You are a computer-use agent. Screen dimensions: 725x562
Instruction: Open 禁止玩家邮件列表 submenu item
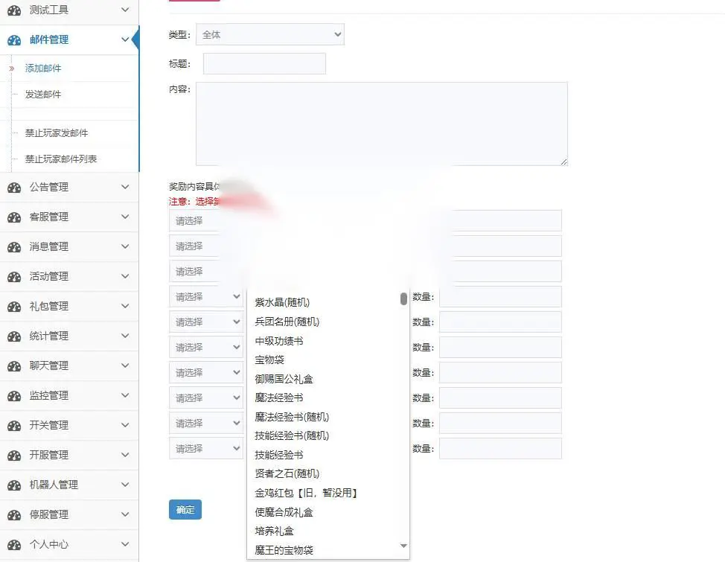tap(61, 159)
